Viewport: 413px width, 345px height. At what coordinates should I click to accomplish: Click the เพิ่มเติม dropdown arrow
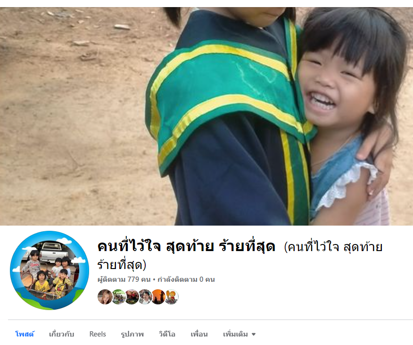click(254, 335)
